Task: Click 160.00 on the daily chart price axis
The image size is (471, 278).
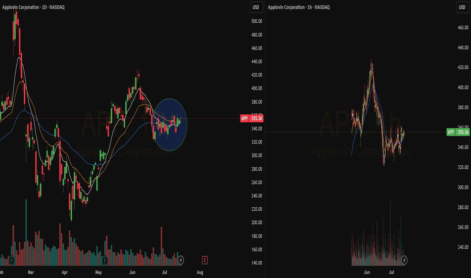Action: (x=257, y=250)
